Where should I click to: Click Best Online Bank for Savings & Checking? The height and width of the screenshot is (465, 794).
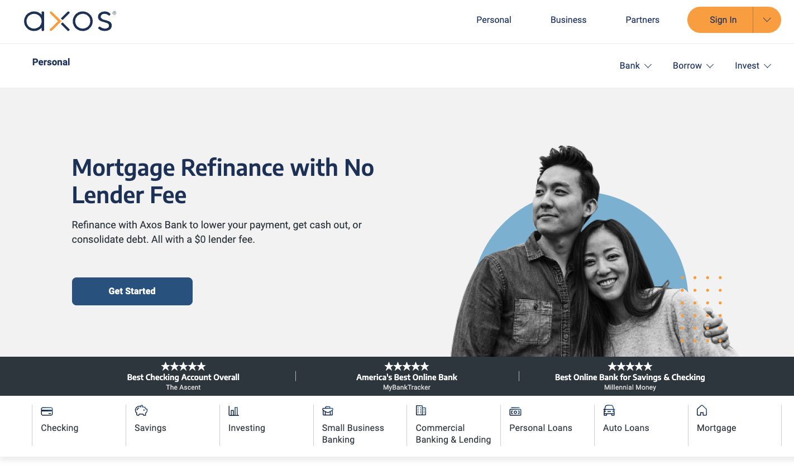click(x=630, y=377)
